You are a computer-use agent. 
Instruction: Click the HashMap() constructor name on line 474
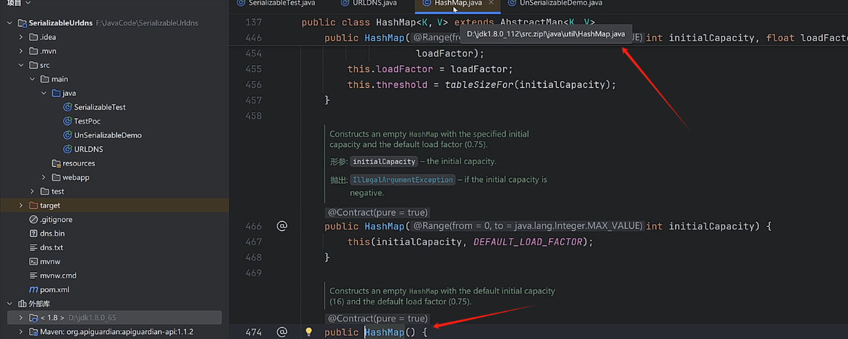384,332
